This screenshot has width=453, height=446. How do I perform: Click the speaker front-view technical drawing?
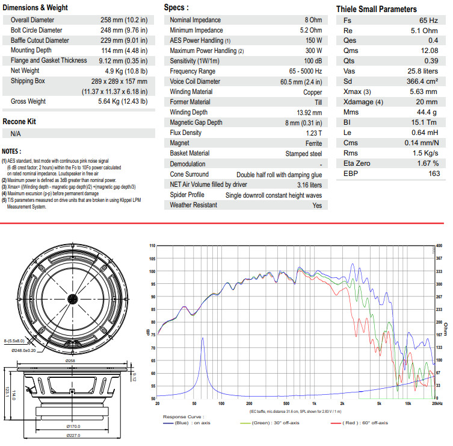click(x=72, y=299)
